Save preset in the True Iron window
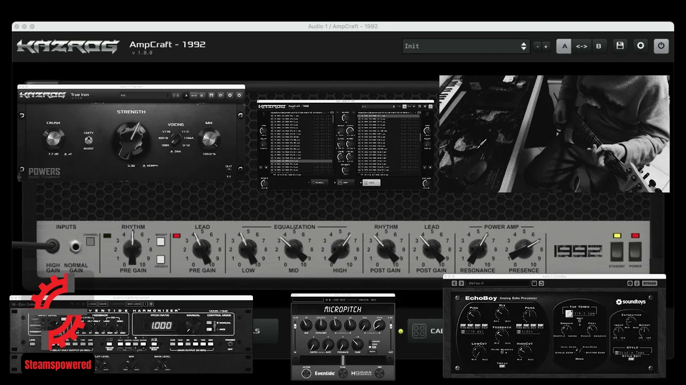Image resolution: width=686 pixels, height=385 pixels. pos(211,95)
